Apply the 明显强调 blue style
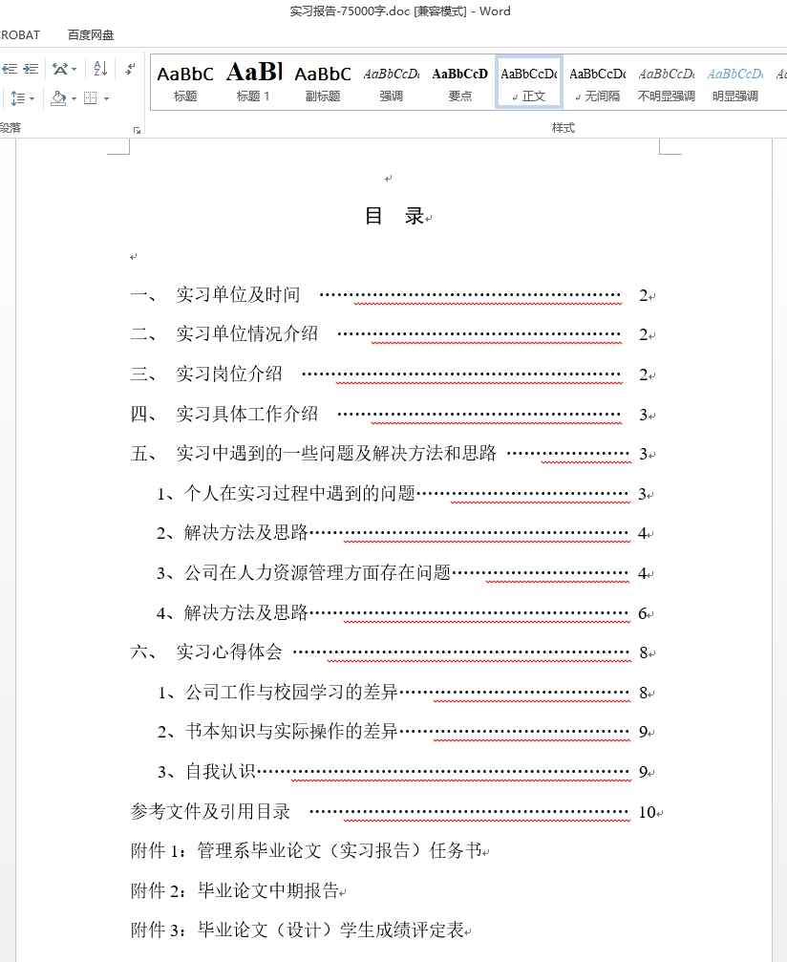 735,82
